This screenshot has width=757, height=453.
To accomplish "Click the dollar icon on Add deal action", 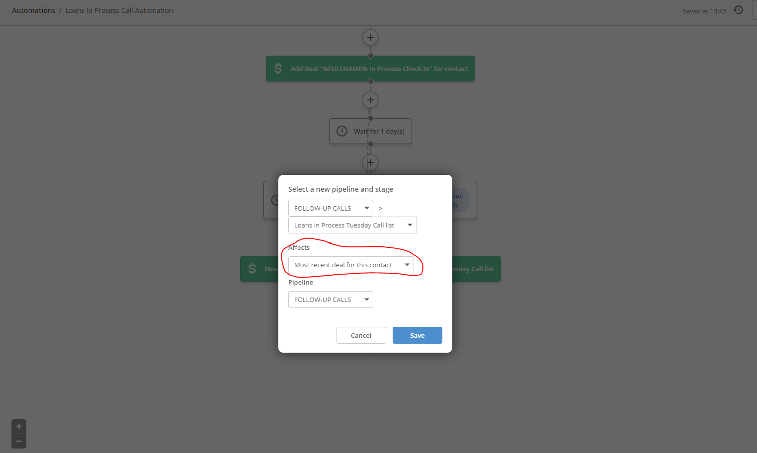I will click(x=278, y=69).
